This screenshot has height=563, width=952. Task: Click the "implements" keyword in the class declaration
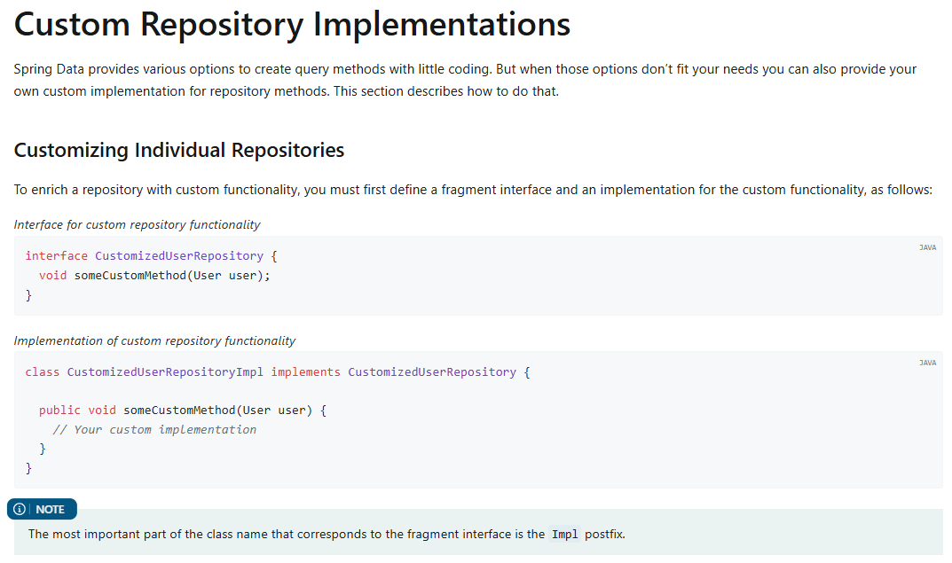(x=305, y=371)
